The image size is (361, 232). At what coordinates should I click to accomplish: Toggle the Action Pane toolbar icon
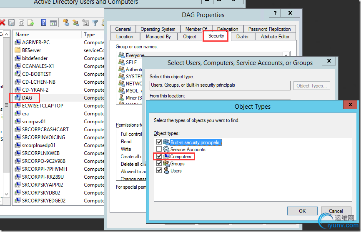[53, 23]
